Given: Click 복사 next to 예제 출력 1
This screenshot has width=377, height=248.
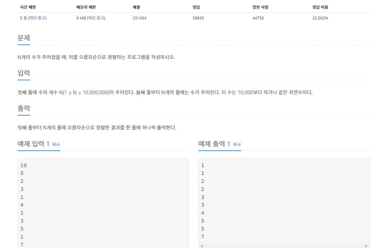Looking at the screenshot, I should click(237, 145).
